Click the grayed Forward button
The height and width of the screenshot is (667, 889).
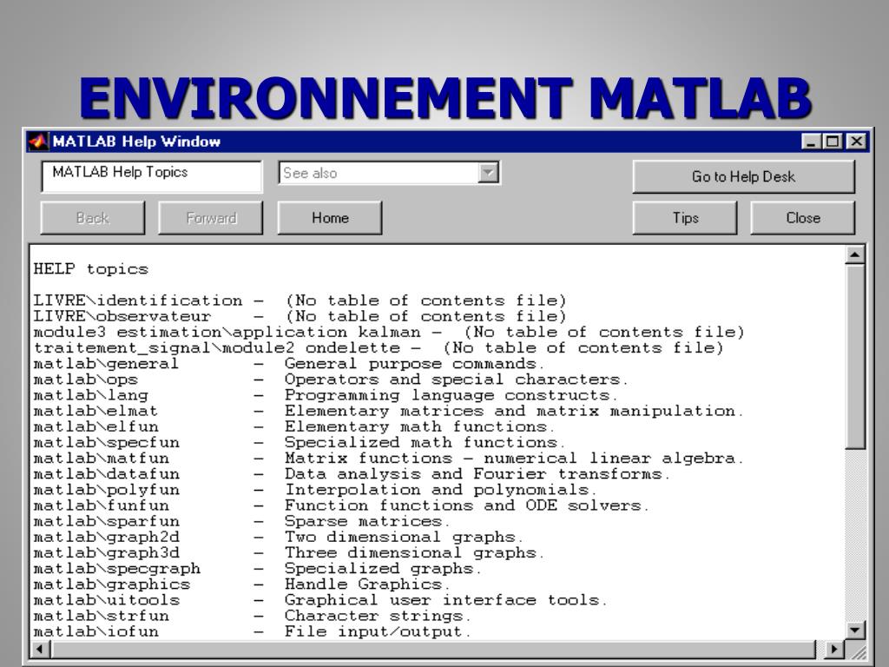(x=211, y=218)
